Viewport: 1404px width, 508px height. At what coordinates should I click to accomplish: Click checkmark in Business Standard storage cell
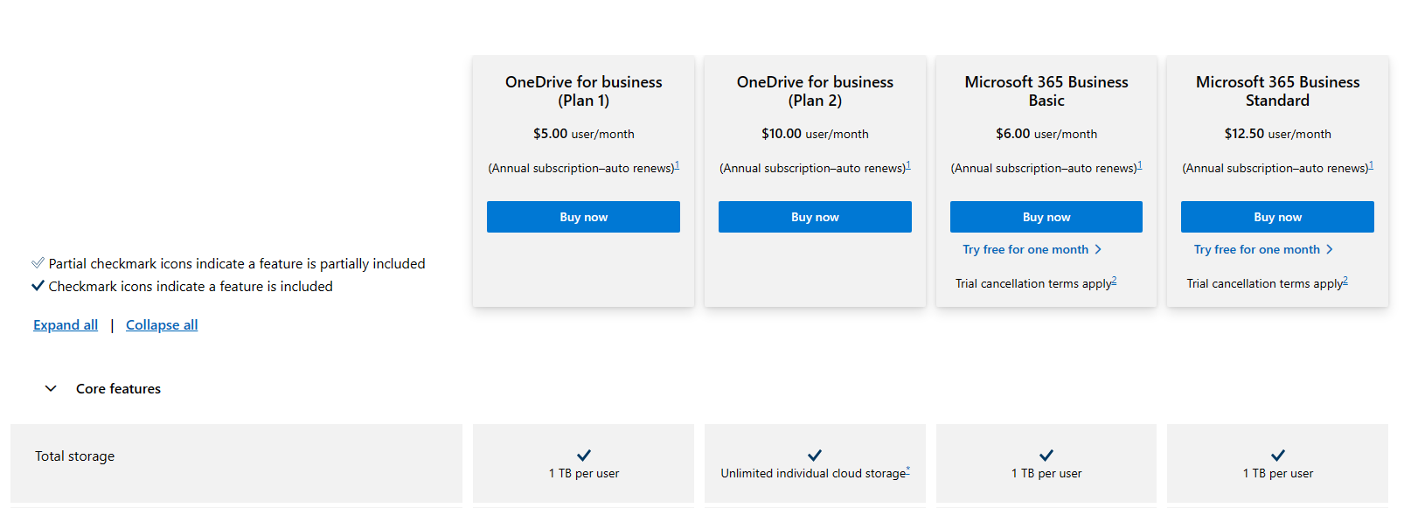(x=1278, y=456)
